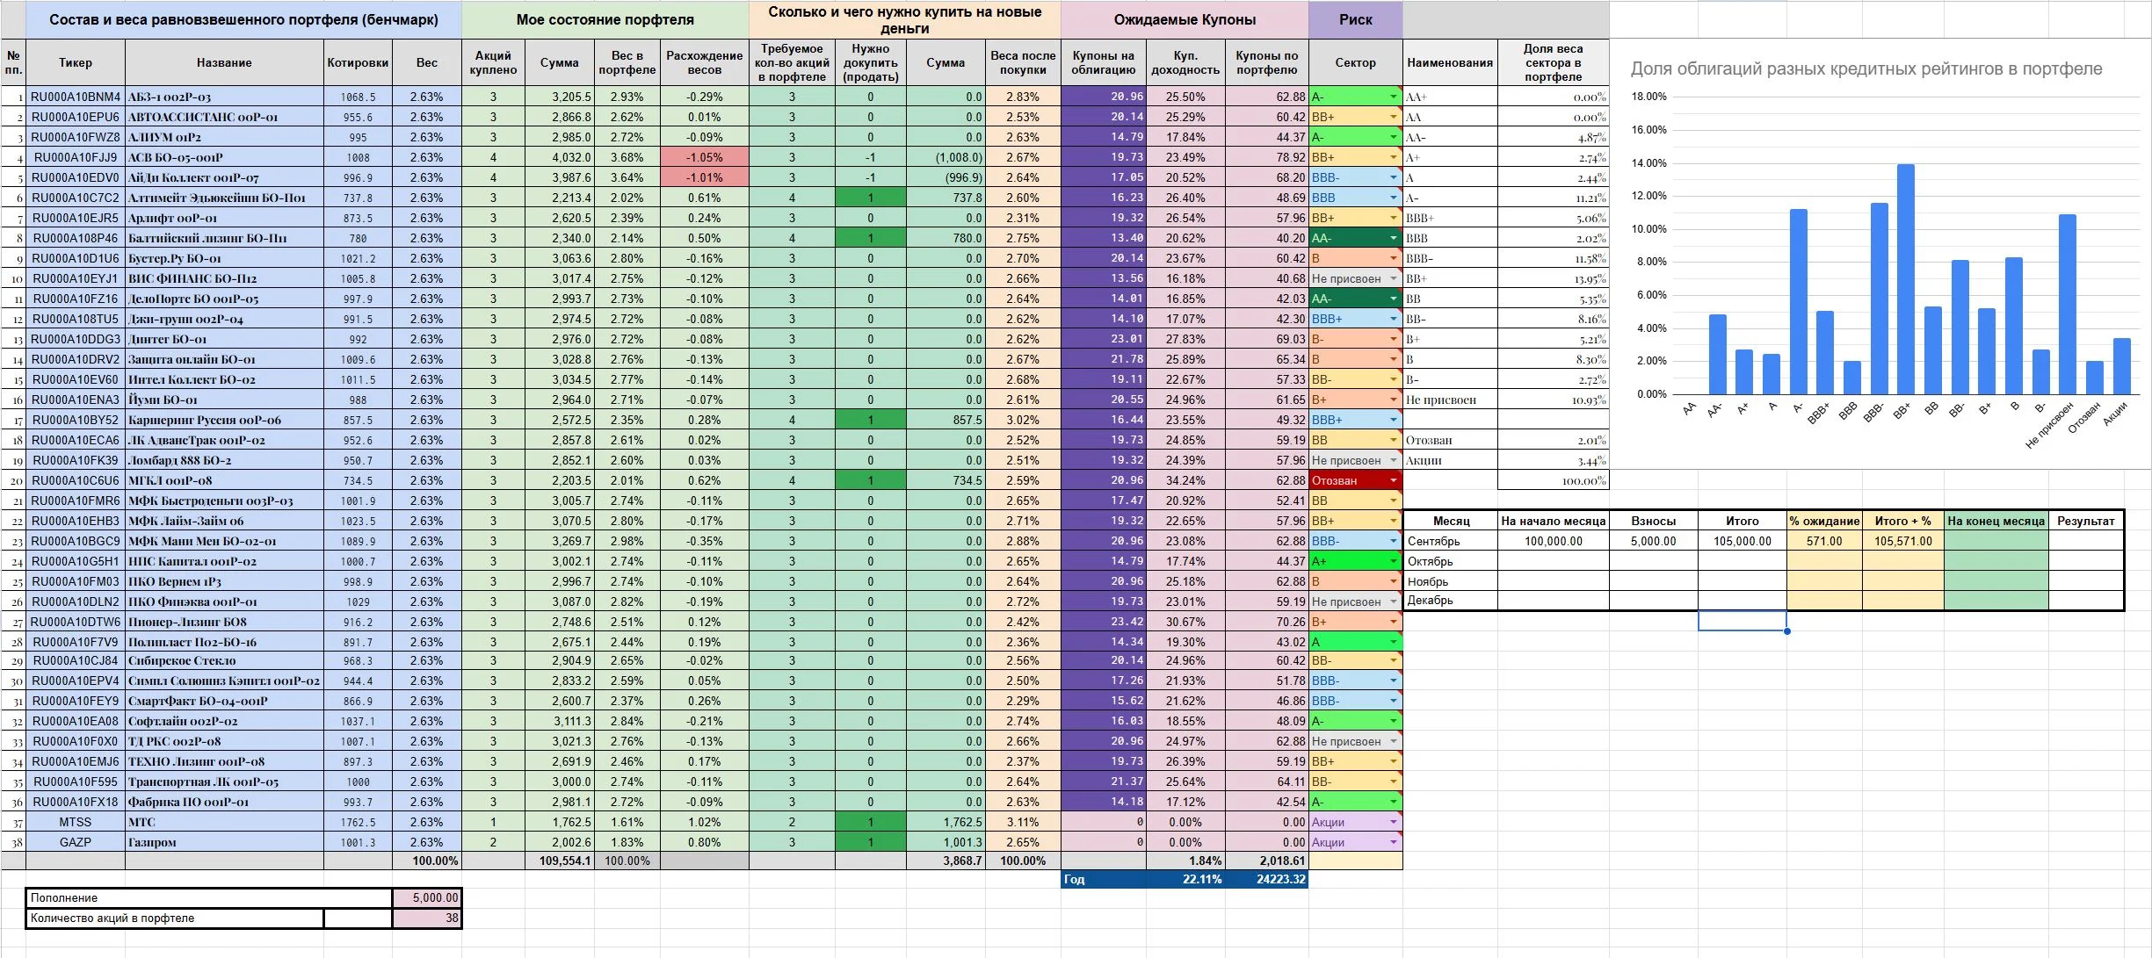2152x958 pixels.
Task: Click the 'Год' label cell
Action: click(x=1104, y=879)
